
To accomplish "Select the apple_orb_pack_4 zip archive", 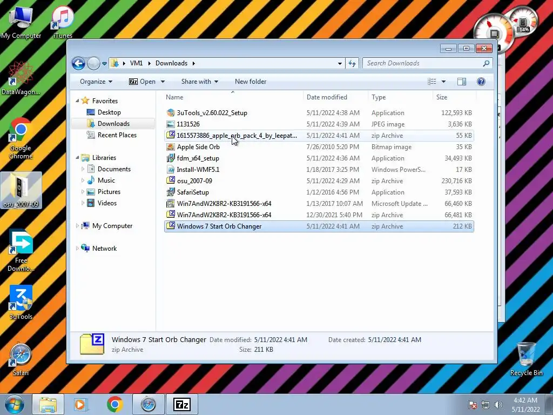I will pos(319,136).
